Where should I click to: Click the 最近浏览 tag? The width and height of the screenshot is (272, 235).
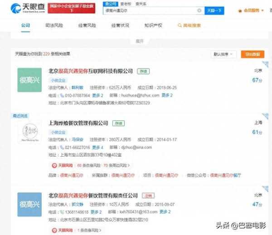pyautogui.click(x=20, y=116)
